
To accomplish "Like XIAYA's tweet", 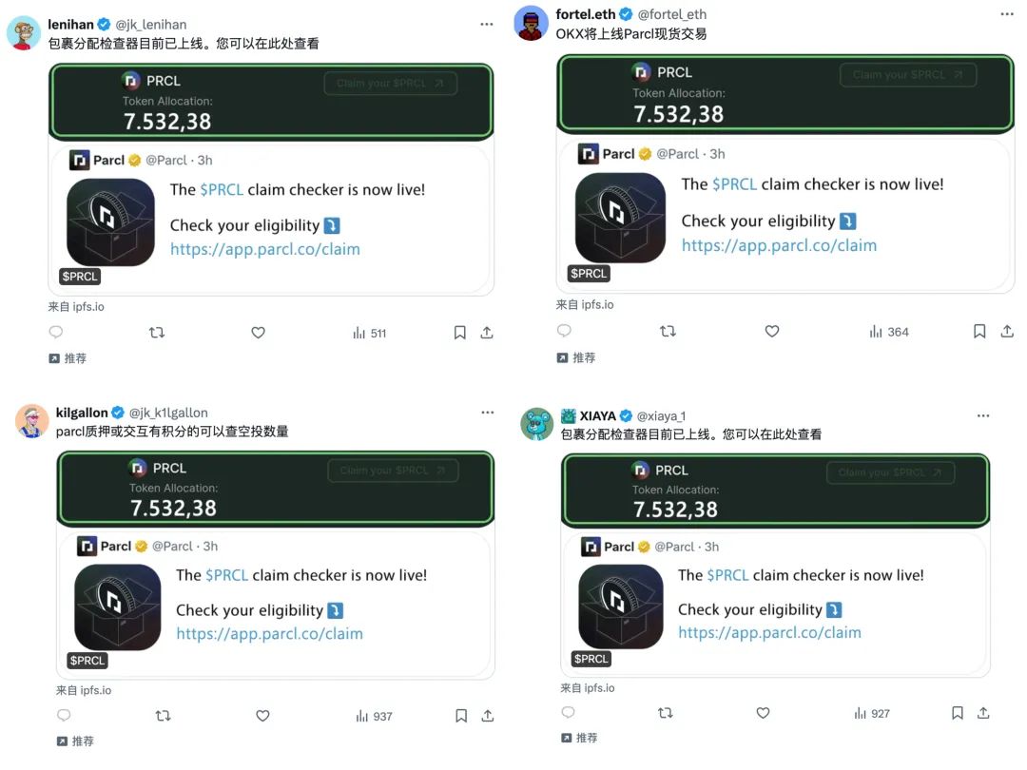I will [x=763, y=713].
